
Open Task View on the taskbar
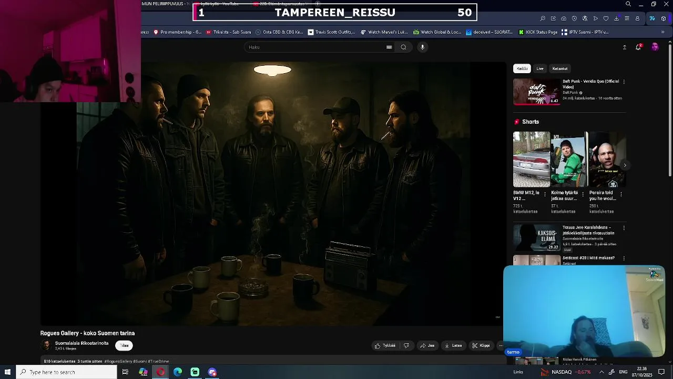[125, 372]
